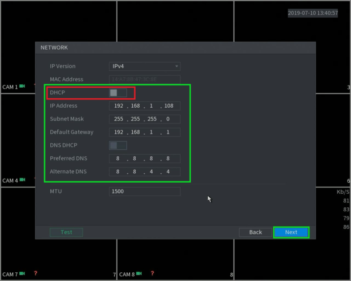This screenshot has width=351, height=281.
Task: Click the IP Version dropdown arrow
Action: point(177,66)
